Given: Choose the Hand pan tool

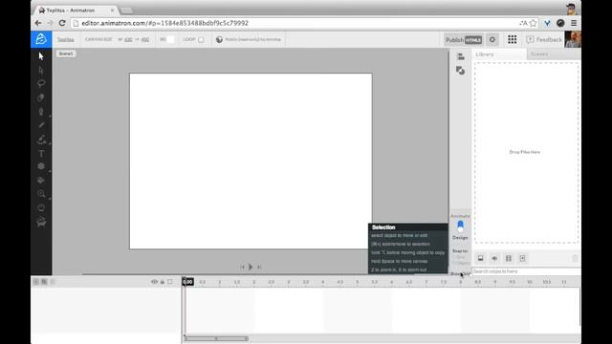Looking at the screenshot, I should 41,181.
